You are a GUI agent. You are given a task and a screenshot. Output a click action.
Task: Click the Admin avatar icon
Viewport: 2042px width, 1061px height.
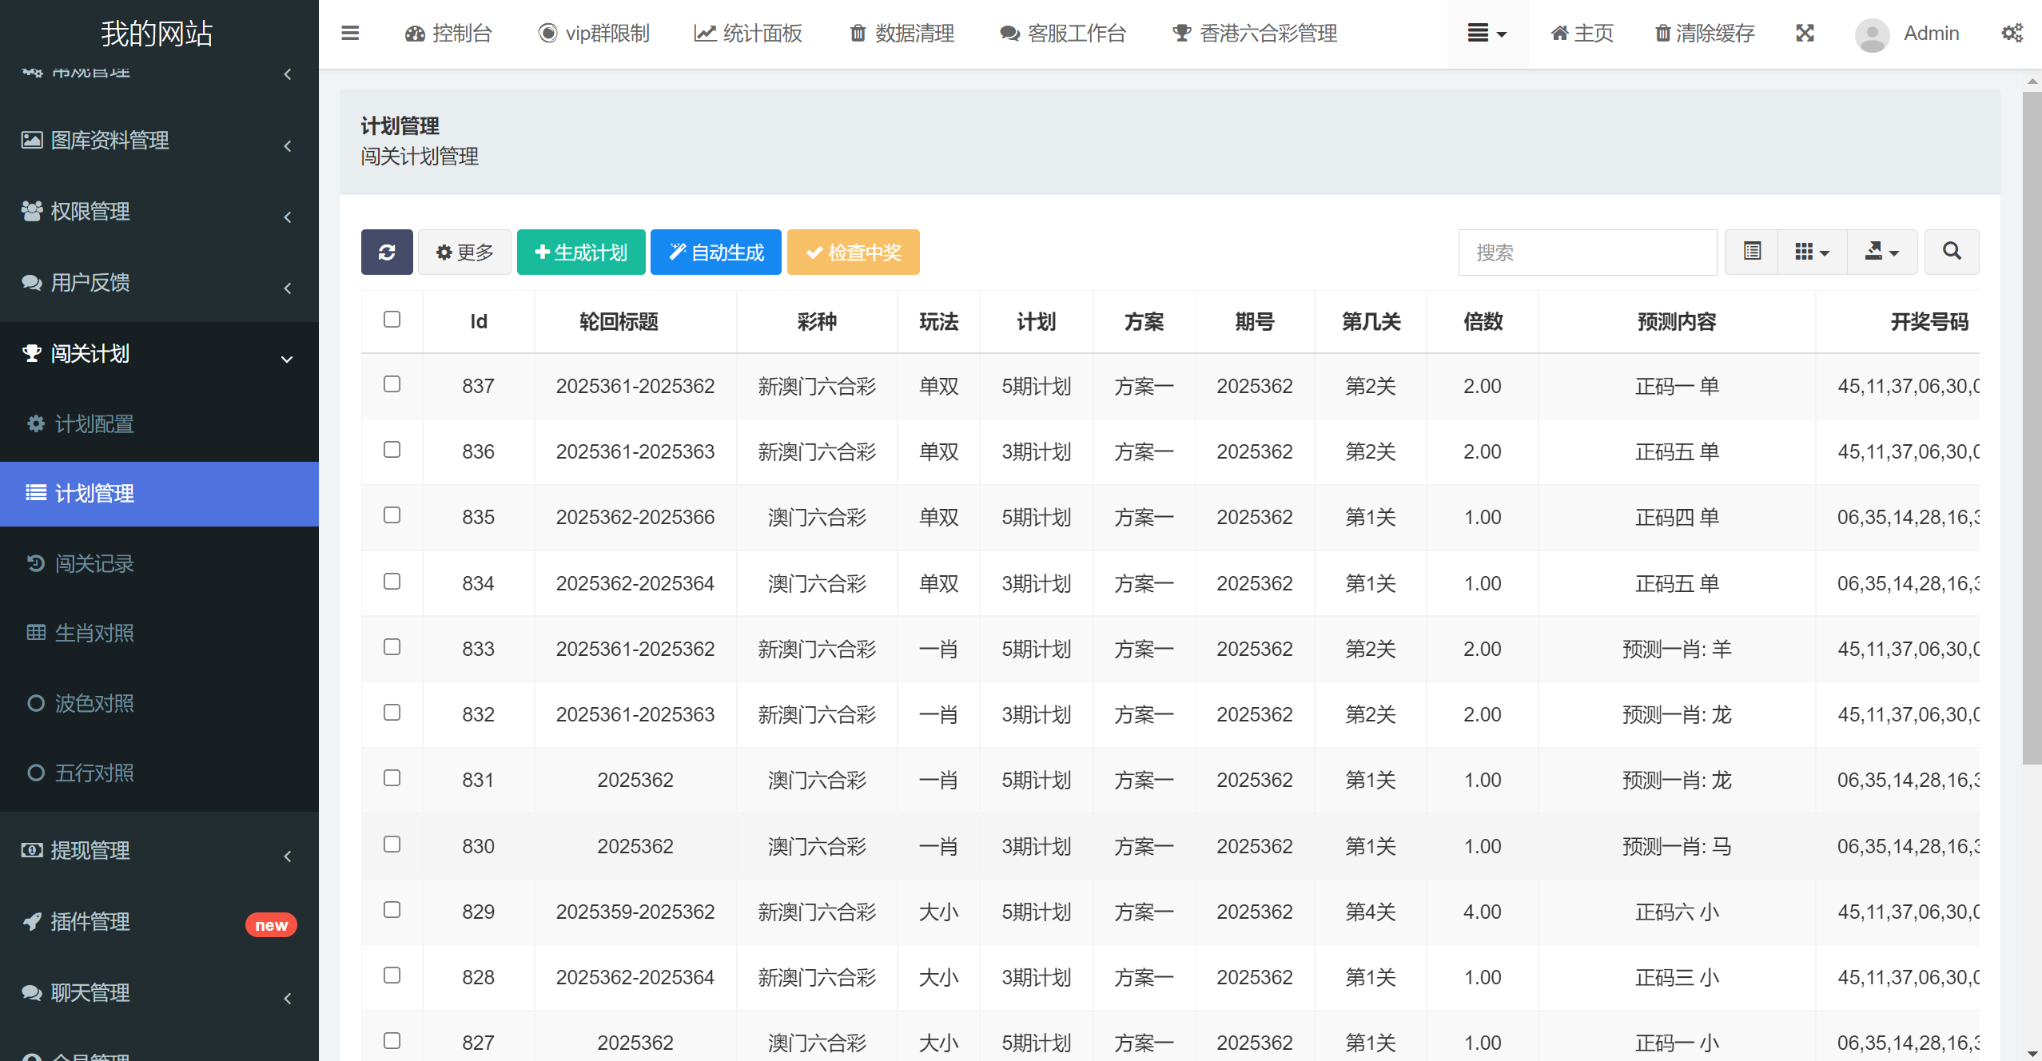click(1872, 34)
